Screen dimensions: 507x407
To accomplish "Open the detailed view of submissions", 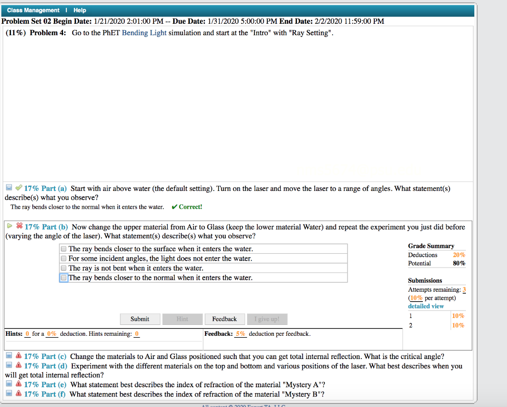I will tap(426, 306).
